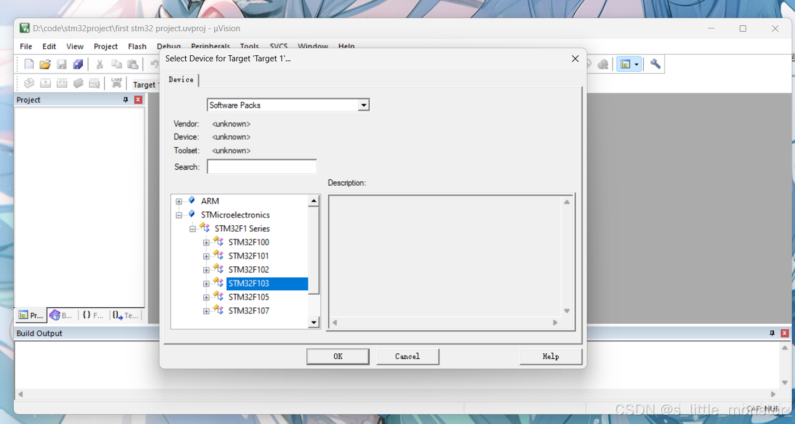Click the LOAD download to flash icon
795x424 pixels.
click(117, 83)
